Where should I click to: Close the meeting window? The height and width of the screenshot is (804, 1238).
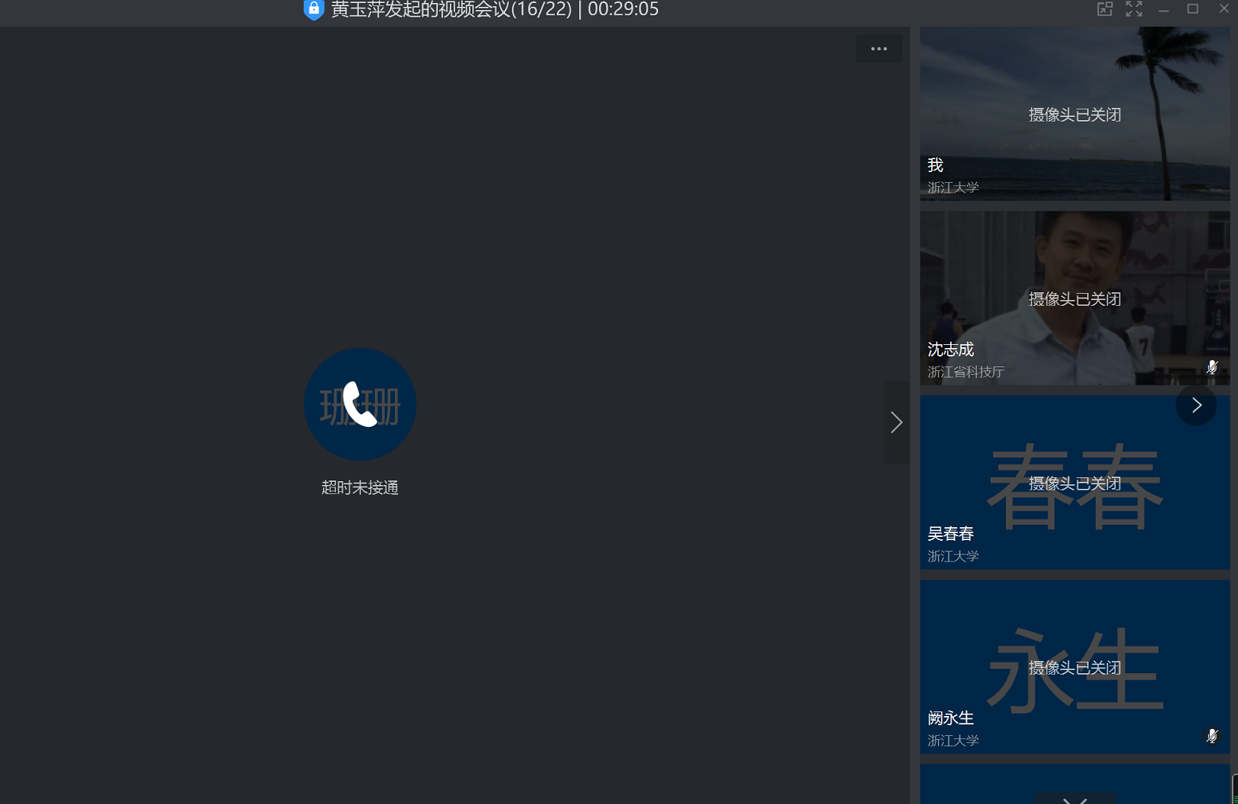(x=1223, y=9)
